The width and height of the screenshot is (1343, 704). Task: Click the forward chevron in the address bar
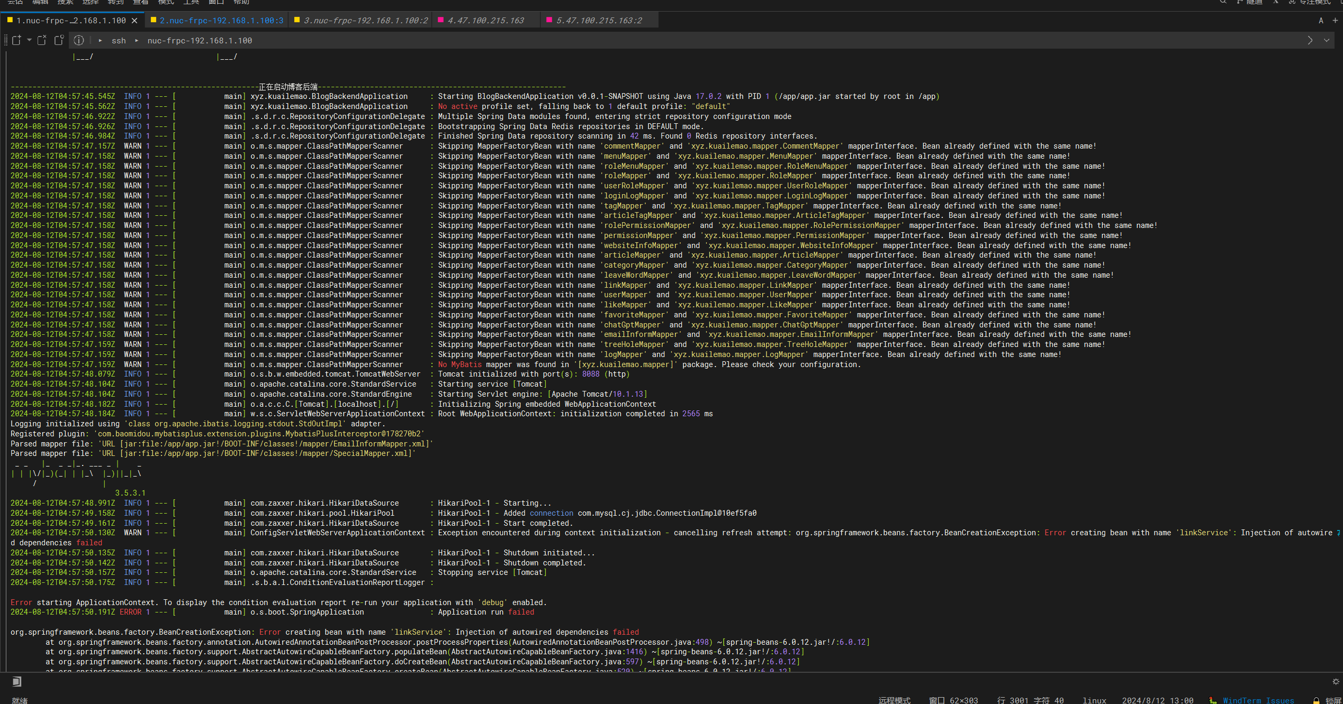[1310, 40]
